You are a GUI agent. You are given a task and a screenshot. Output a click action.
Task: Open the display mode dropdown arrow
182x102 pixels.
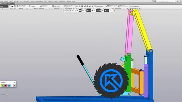(x=85, y=10)
